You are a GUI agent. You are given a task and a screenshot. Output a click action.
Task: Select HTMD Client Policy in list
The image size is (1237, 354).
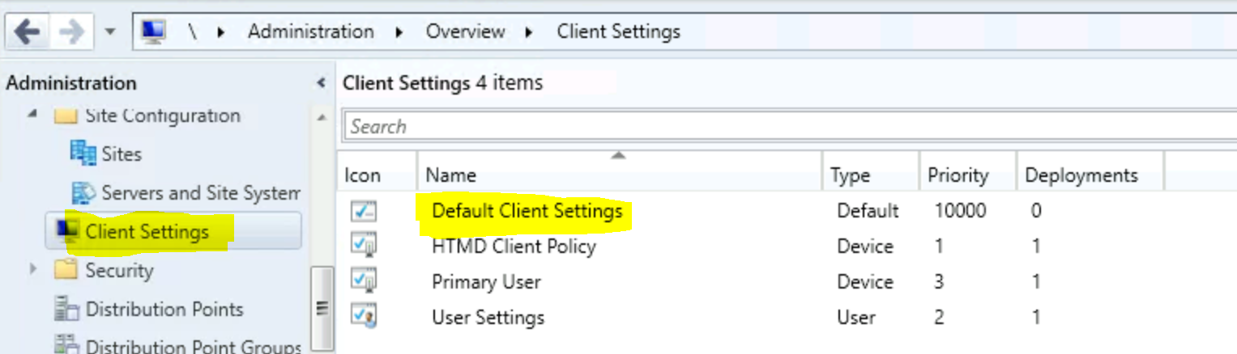pyautogui.click(x=514, y=247)
